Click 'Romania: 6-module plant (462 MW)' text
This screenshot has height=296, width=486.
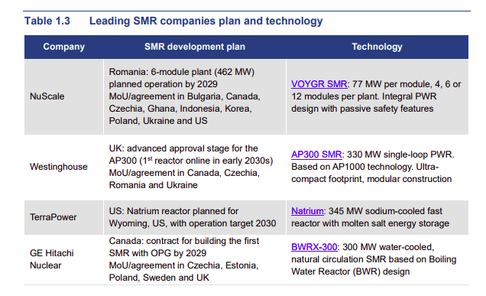pos(182,72)
